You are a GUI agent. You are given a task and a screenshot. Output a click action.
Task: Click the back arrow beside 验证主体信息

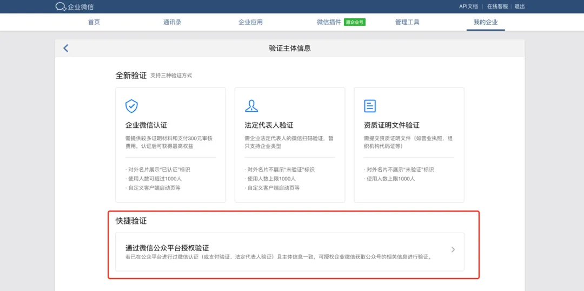pyautogui.click(x=66, y=48)
